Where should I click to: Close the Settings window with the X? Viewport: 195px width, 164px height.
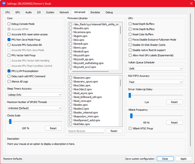coord(191,3)
